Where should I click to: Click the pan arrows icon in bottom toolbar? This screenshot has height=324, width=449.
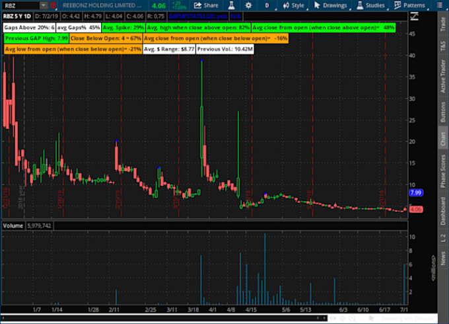(333, 318)
